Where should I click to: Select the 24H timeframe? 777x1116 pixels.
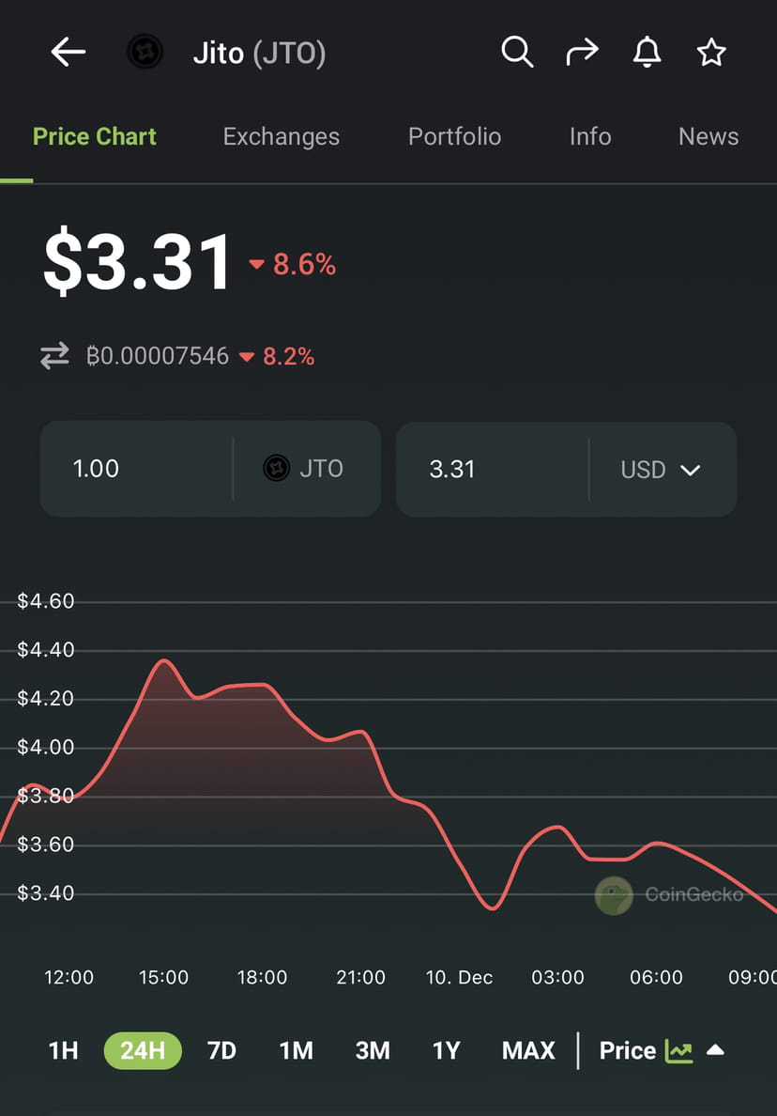point(142,1050)
